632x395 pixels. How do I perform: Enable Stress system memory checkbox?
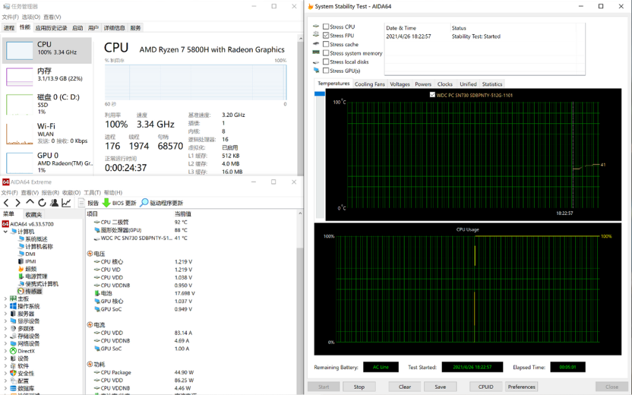tap(325, 53)
